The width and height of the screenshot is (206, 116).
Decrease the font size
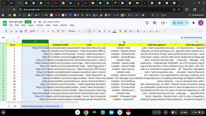[85, 31]
